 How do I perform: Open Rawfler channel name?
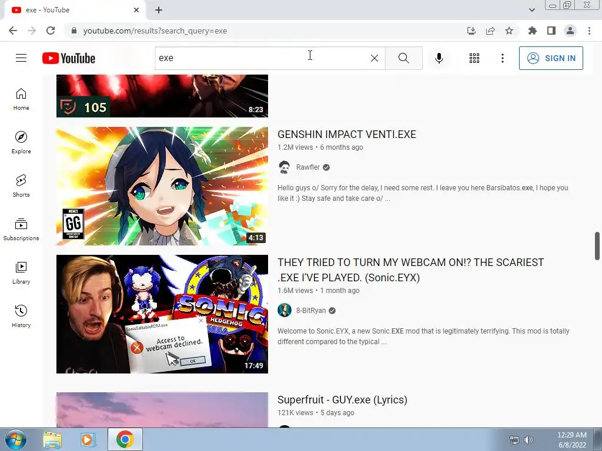tap(308, 167)
